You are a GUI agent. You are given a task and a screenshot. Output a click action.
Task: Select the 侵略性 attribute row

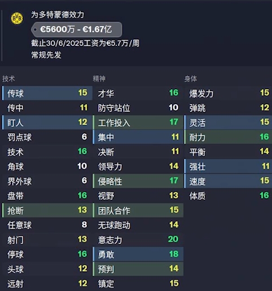138,181
